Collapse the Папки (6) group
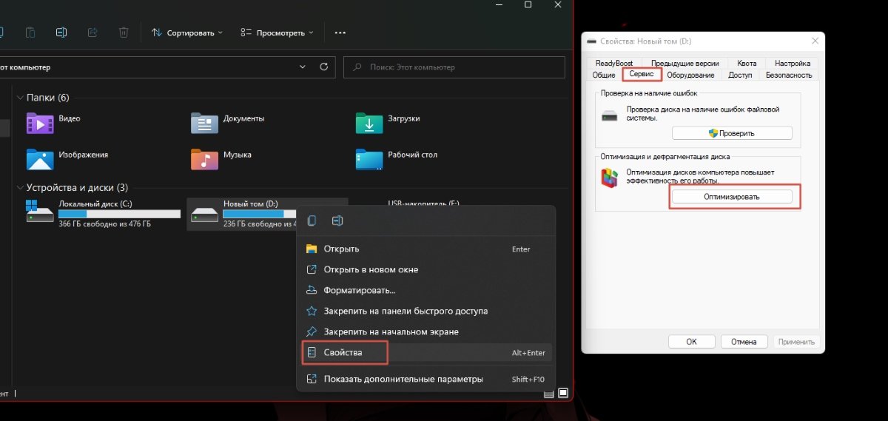The width and height of the screenshot is (888, 421). 19,98
